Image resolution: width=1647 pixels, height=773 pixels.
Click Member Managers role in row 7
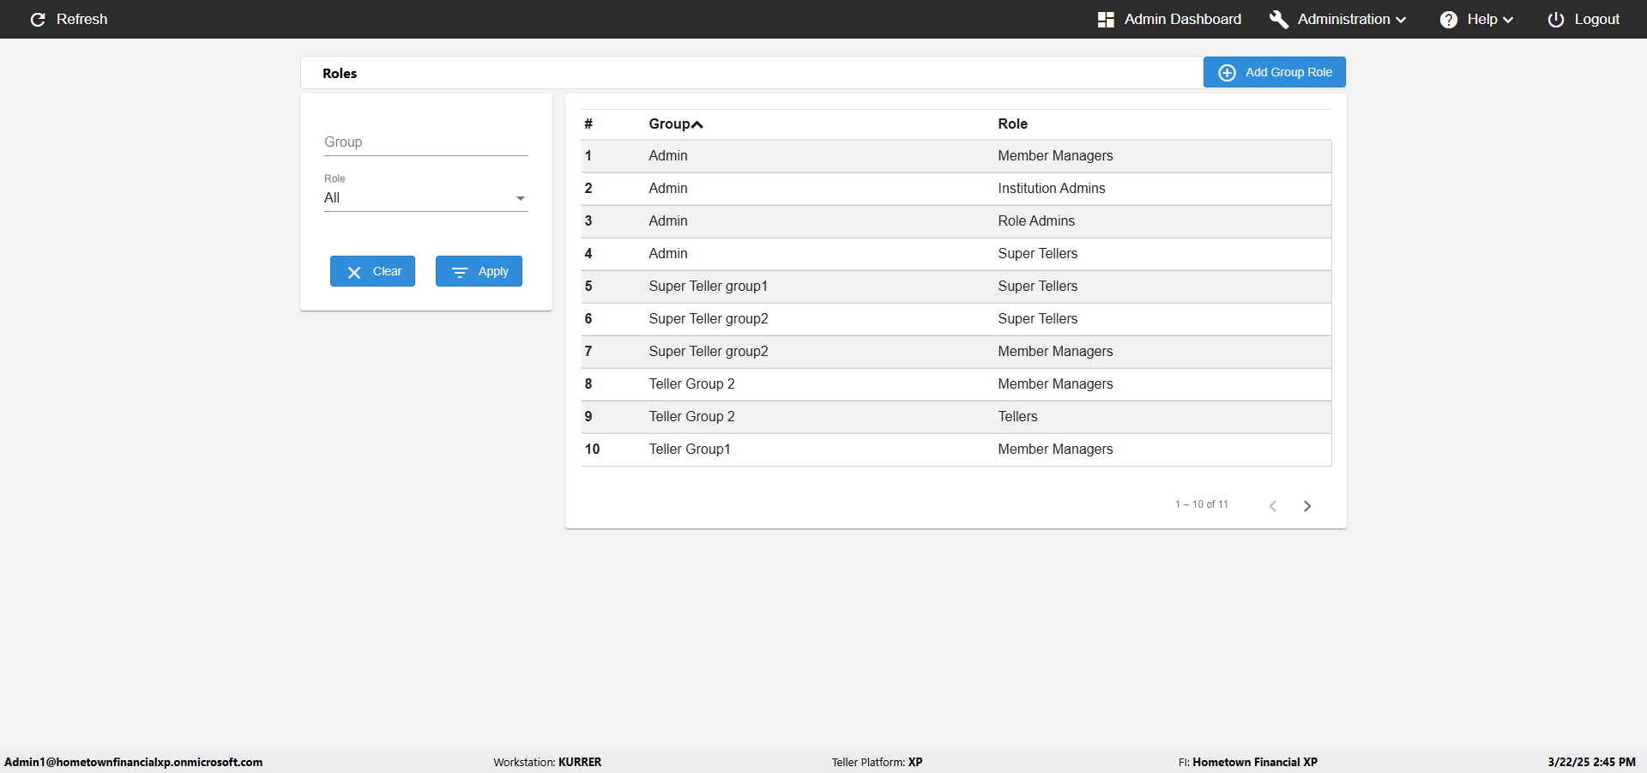pos(1055,351)
